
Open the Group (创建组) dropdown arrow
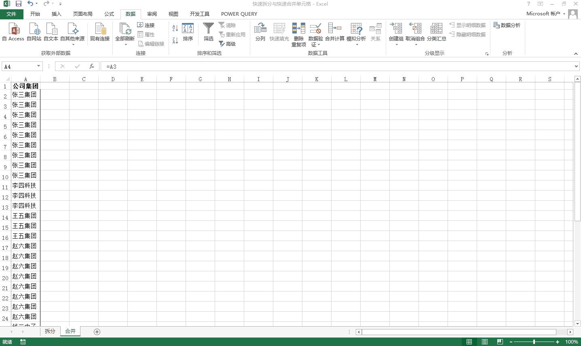pos(396,44)
